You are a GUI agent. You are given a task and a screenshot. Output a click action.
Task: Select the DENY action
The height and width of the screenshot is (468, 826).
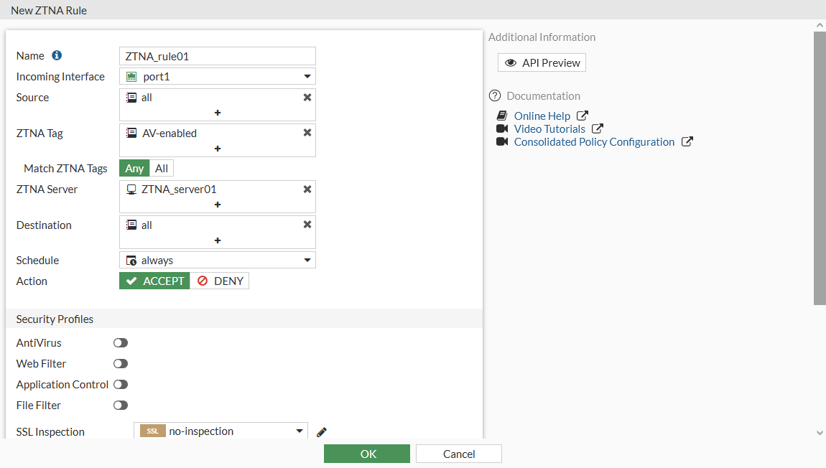(220, 281)
